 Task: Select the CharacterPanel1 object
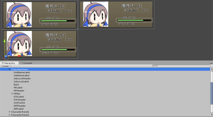pos(20,112)
